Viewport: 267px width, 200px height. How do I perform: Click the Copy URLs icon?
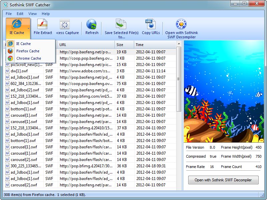pos(151,24)
